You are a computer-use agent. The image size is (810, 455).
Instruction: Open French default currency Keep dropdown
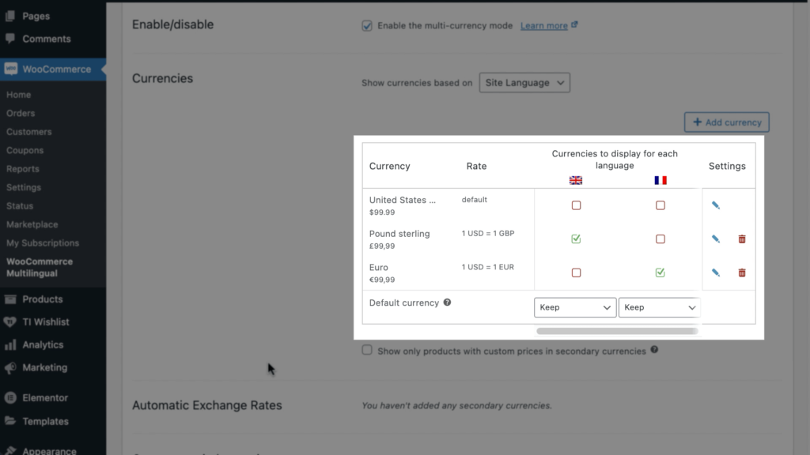tap(659, 307)
